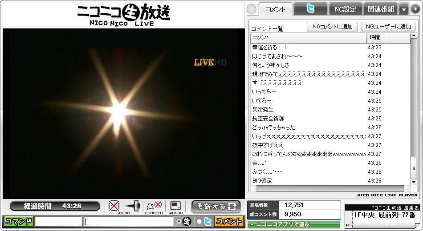Select comment 何という神々しさ
The image size is (423, 231).
[271, 65]
